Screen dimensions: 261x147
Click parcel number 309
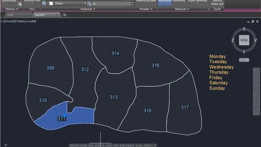pyautogui.click(x=50, y=68)
